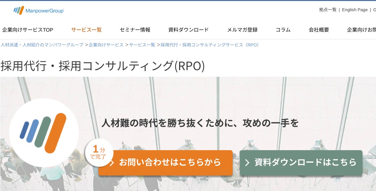Switch to English Page
376x191 pixels.
[355, 10]
